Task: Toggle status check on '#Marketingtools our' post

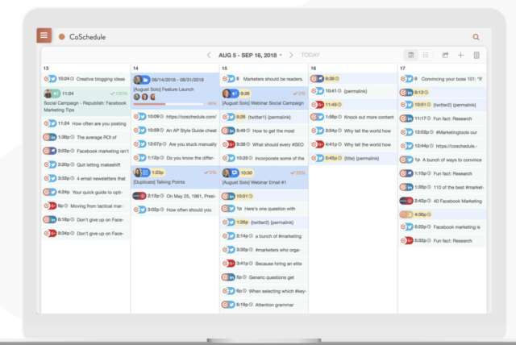Action: pos(403,132)
